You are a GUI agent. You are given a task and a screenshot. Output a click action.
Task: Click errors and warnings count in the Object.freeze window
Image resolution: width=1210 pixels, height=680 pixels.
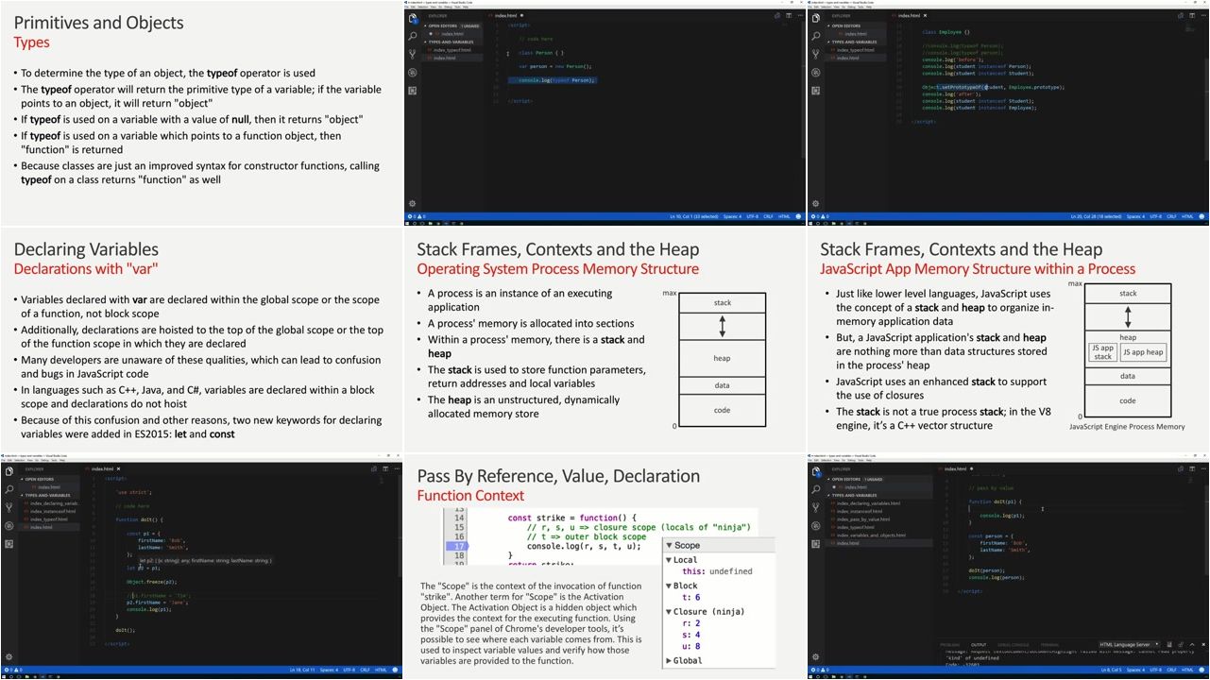click(x=12, y=670)
